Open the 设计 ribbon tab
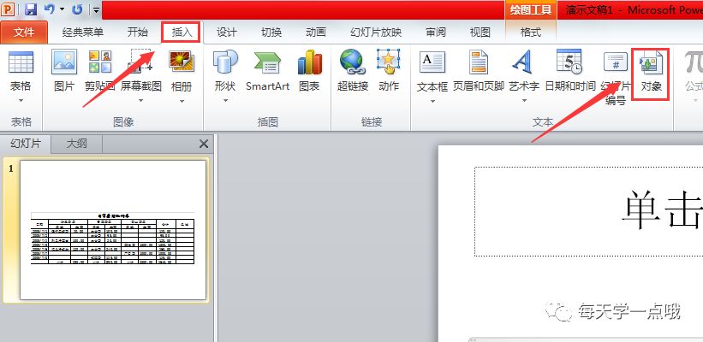 (x=226, y=32)
